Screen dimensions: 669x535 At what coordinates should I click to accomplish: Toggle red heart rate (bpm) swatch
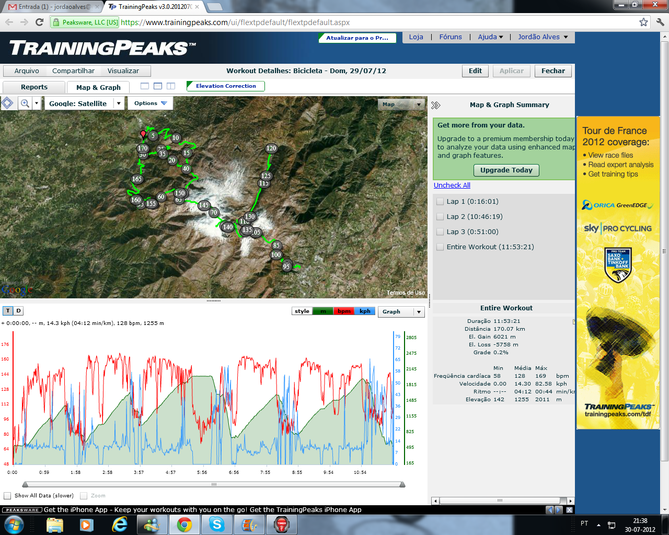(x=344, y=311)
